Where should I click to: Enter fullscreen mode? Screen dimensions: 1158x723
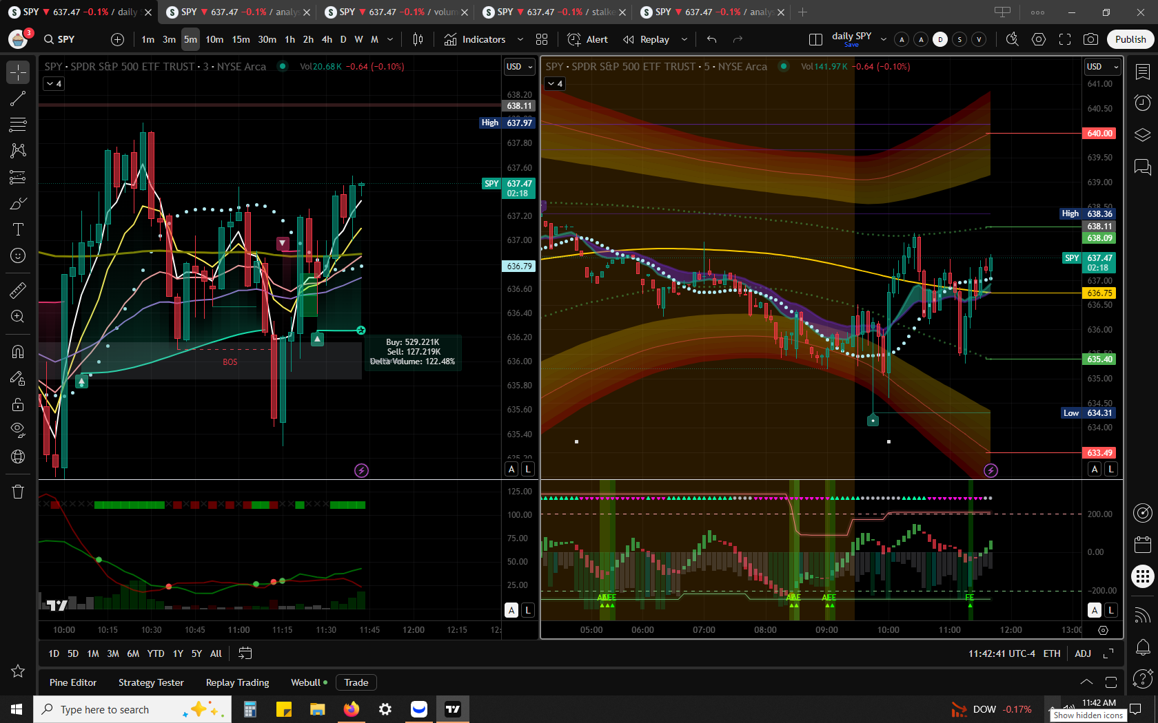(x=1065, y=39)
